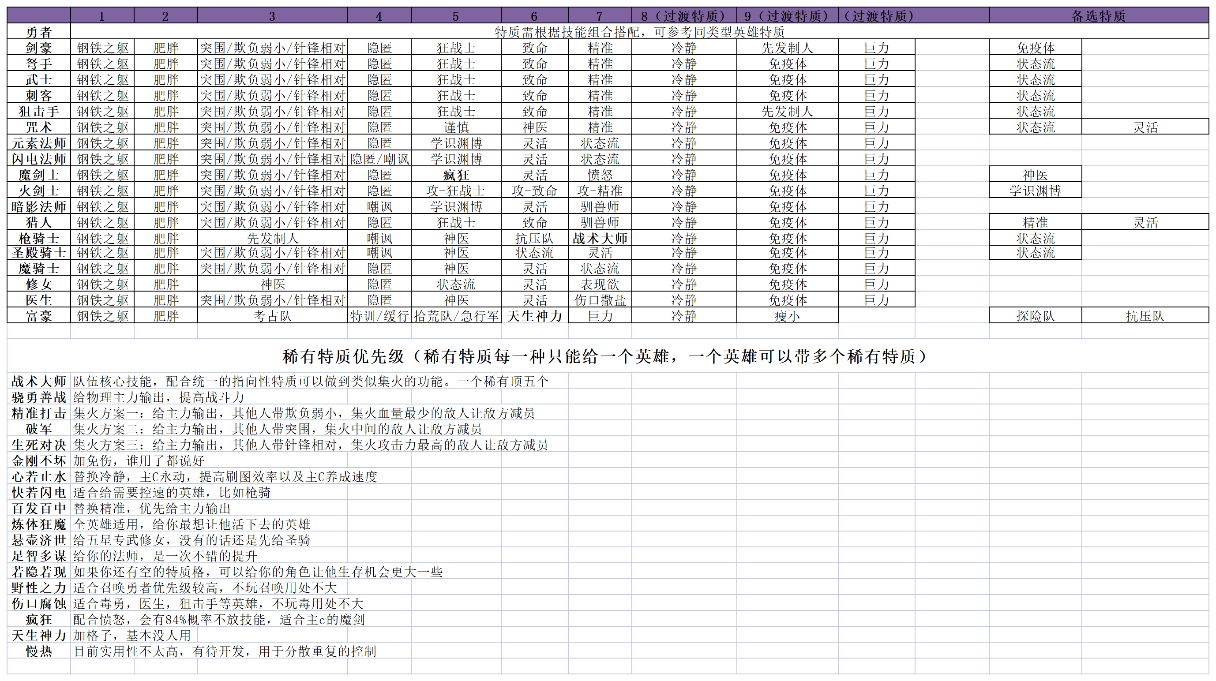The height and width of the screenshot is (681, 1216).
Task: Click the 破军 label cell
Action: pos(39,429)
